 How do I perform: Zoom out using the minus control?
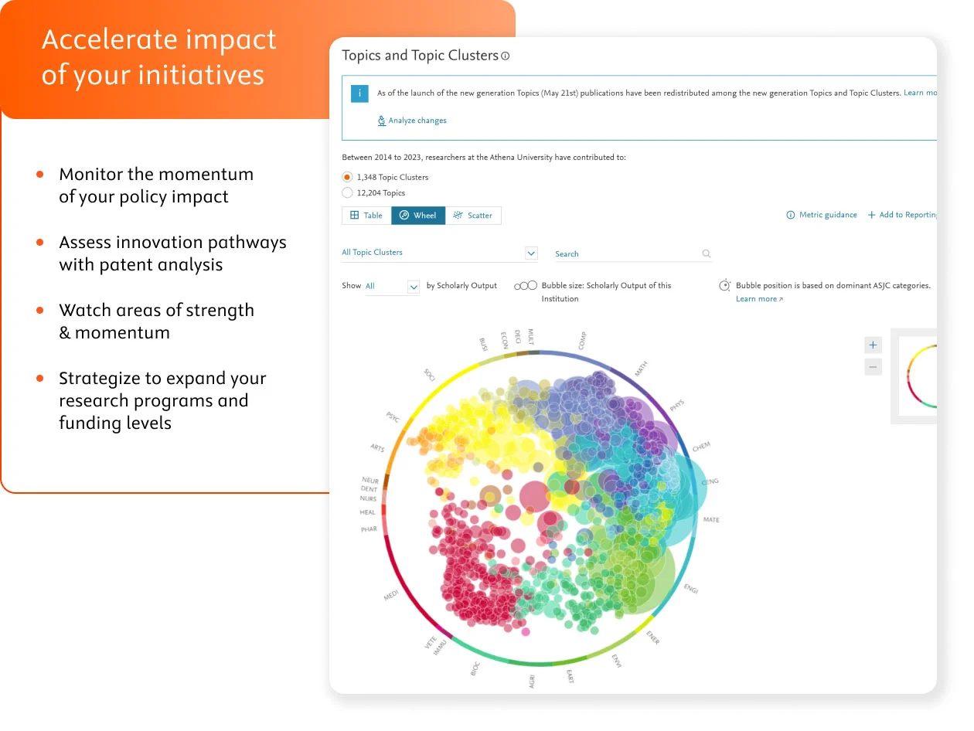[873, 366]
